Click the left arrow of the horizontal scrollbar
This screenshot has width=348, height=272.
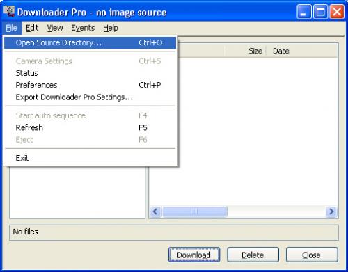point(155,211)
